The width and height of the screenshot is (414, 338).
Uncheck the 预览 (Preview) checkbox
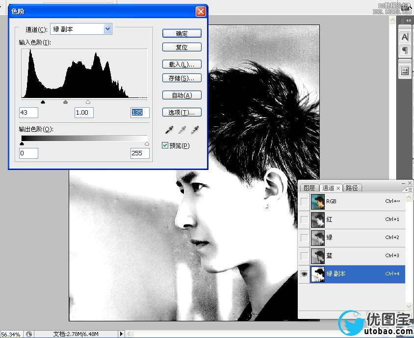pyautogui.click(x=165, y=145)
